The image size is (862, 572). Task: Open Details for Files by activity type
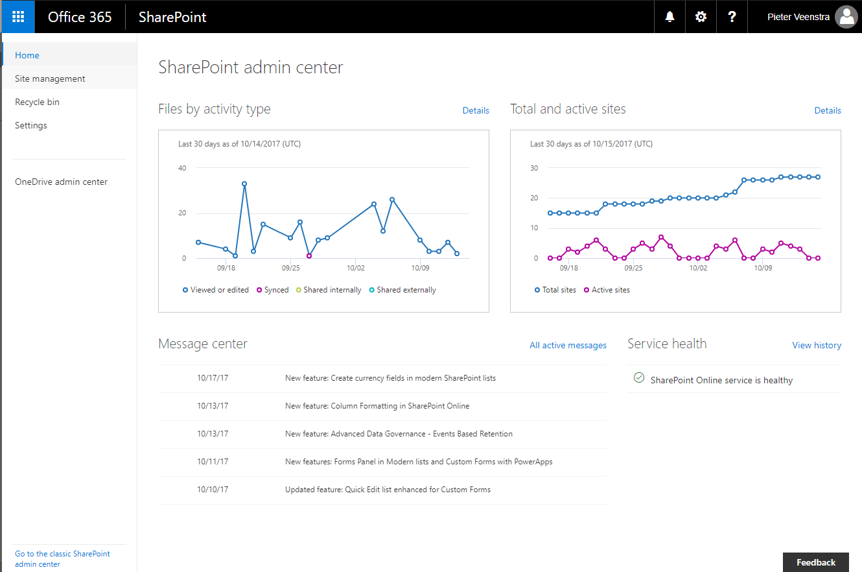click(x=476, y=110)
